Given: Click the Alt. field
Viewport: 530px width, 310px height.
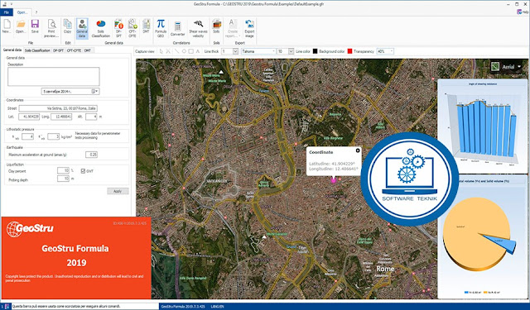Looking at the screenshot, I should point(91,117).
